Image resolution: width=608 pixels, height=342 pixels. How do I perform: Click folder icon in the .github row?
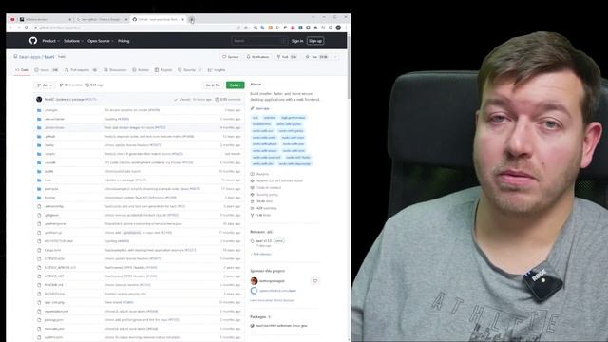click(39, 137)
